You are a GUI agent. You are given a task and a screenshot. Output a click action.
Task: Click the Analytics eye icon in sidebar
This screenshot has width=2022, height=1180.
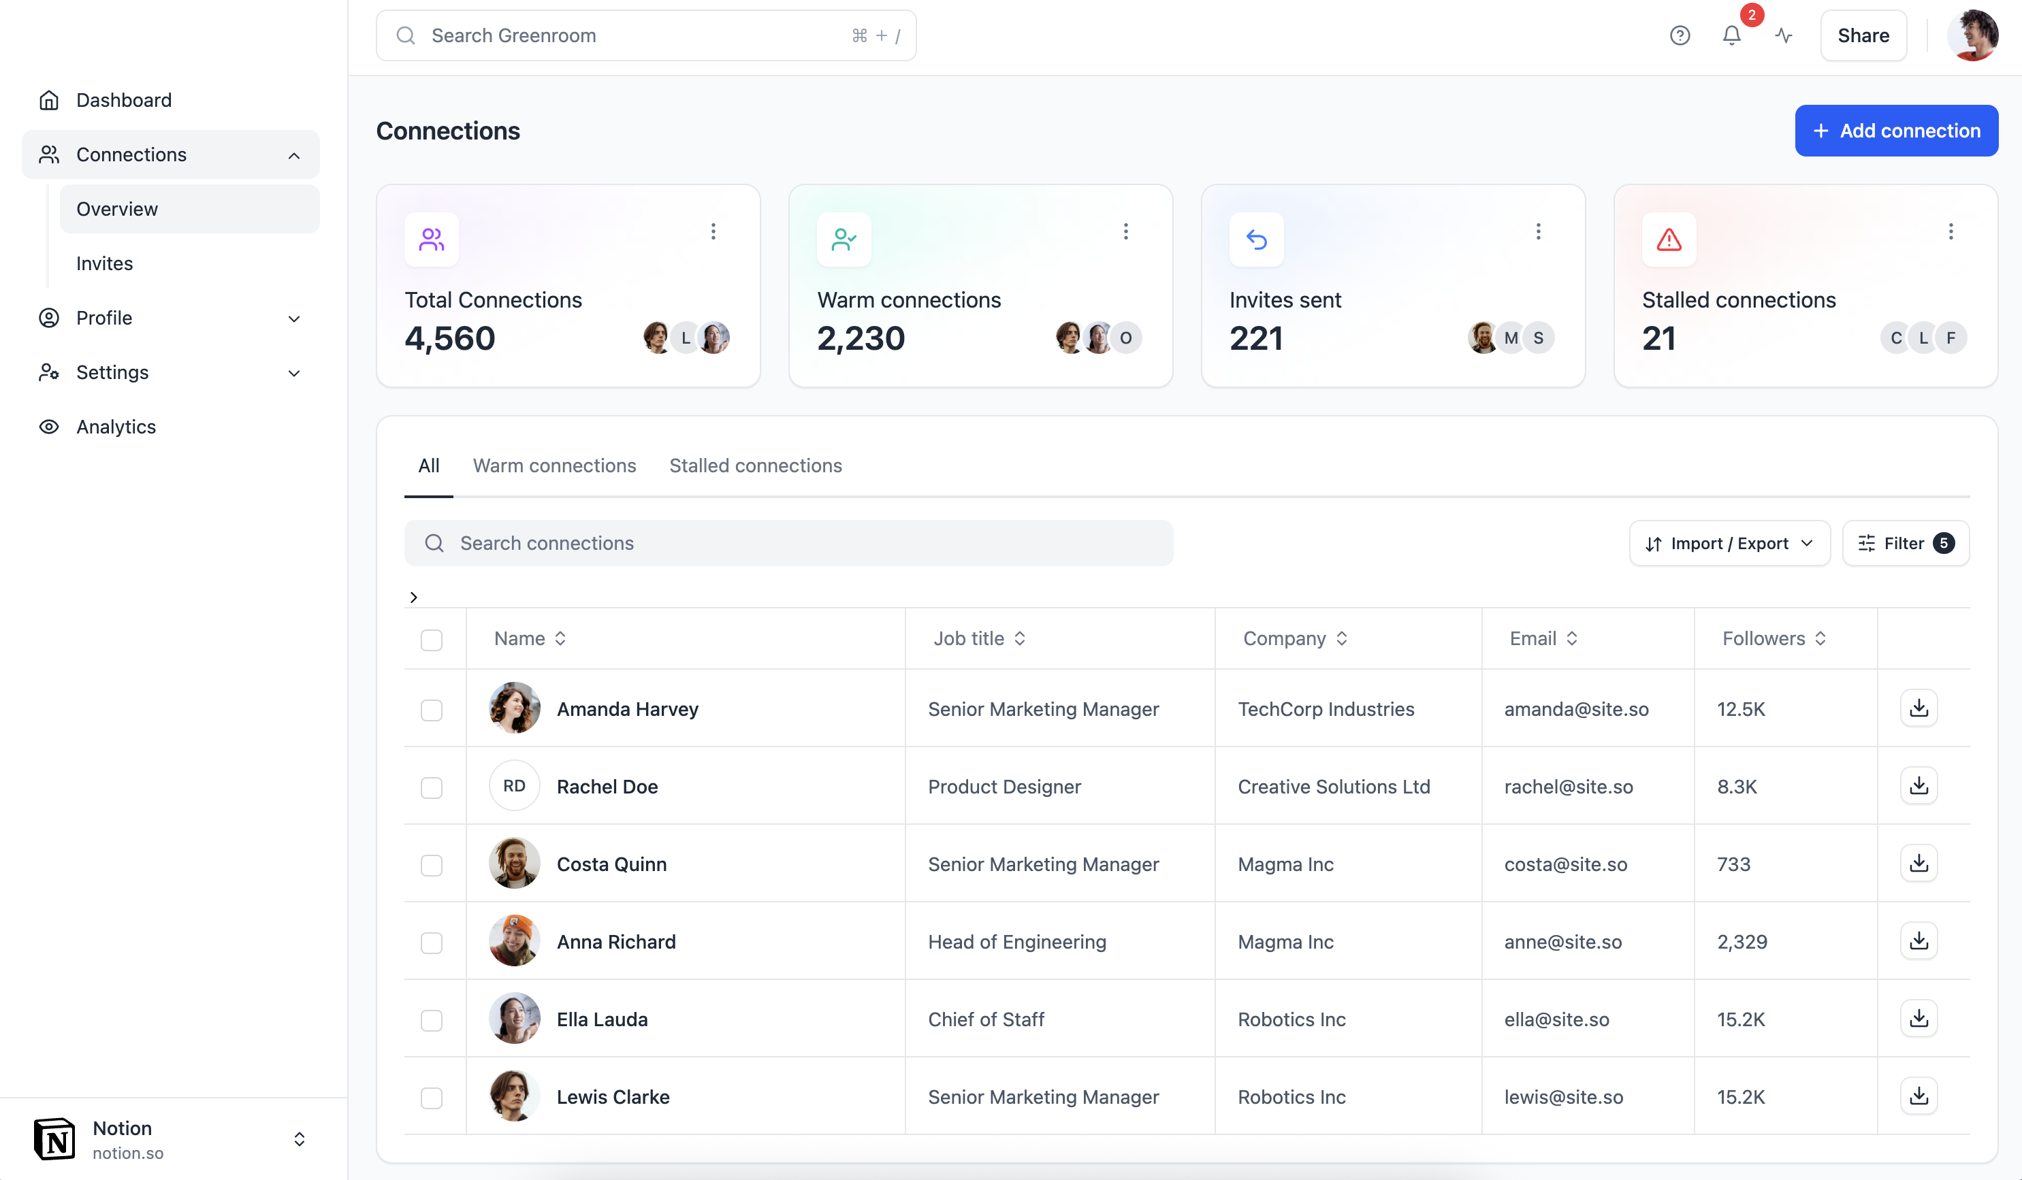tap(49, 427)
